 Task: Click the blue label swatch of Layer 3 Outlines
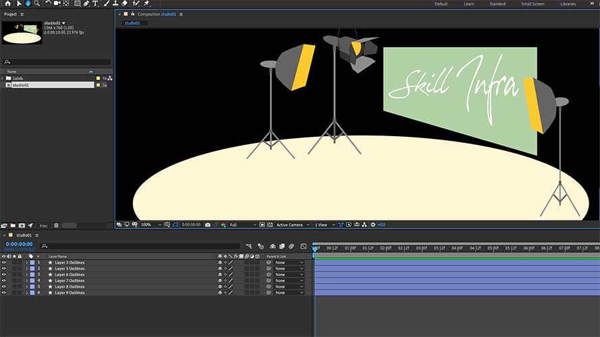(32, 262)
